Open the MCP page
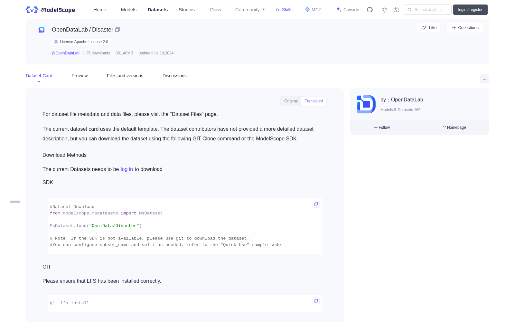The image size is (515, 322). [x=313, y=10]
